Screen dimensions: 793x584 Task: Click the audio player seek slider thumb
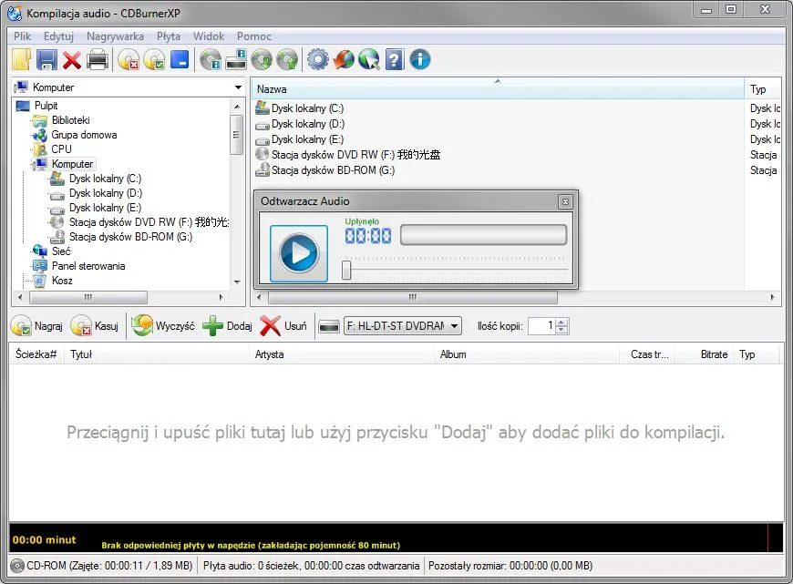click(346, 270)
